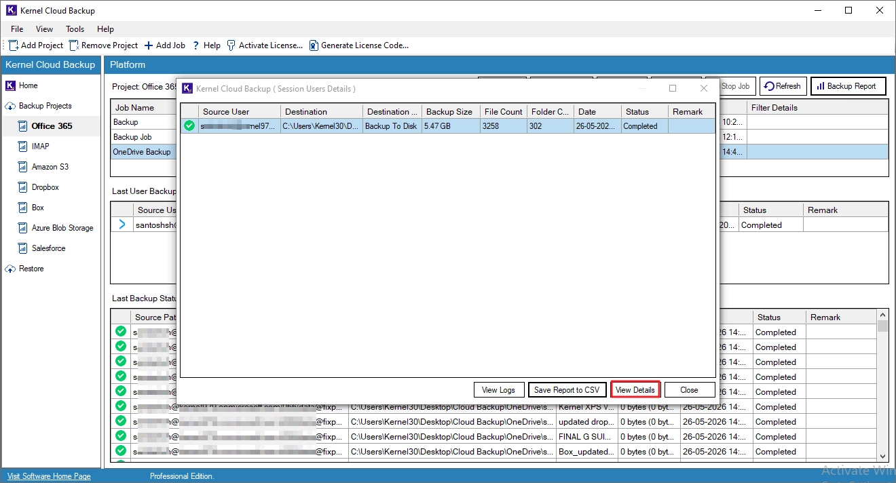Image resolution: width=896 pixels, height=483 pixels.
Task: Click the Azure Blob Storage chart icon
Action: [22, 228]
